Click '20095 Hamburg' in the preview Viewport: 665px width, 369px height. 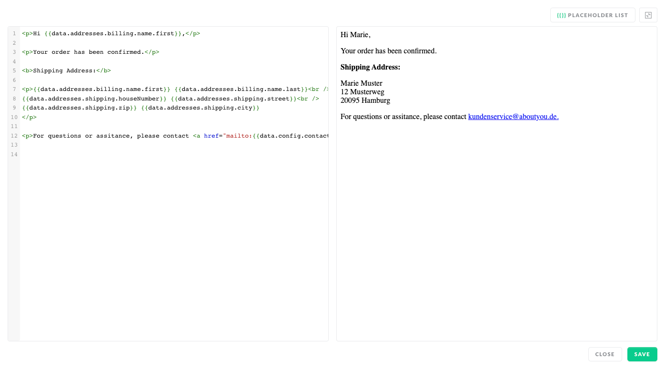pyautogui.click(x=365, y=100)
